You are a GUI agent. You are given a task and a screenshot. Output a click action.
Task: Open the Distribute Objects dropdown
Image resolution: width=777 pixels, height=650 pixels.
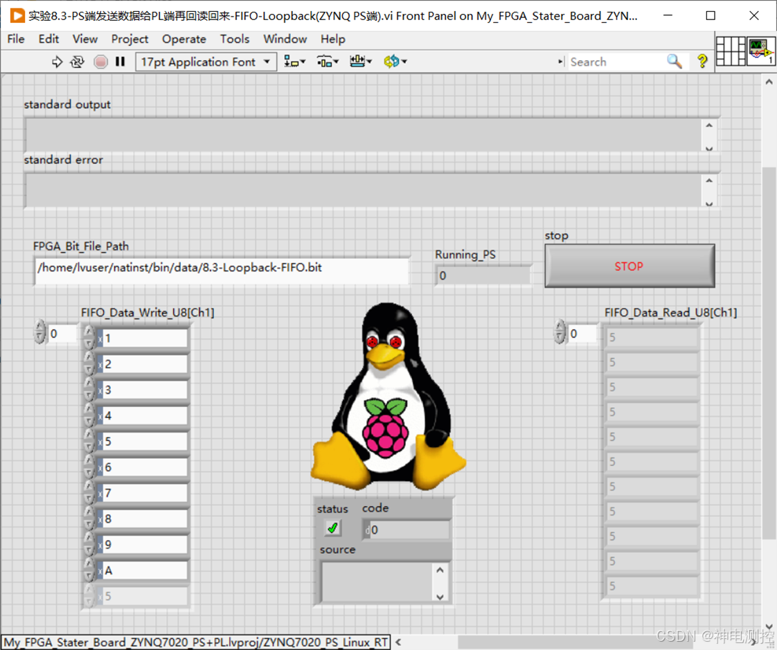328,62
